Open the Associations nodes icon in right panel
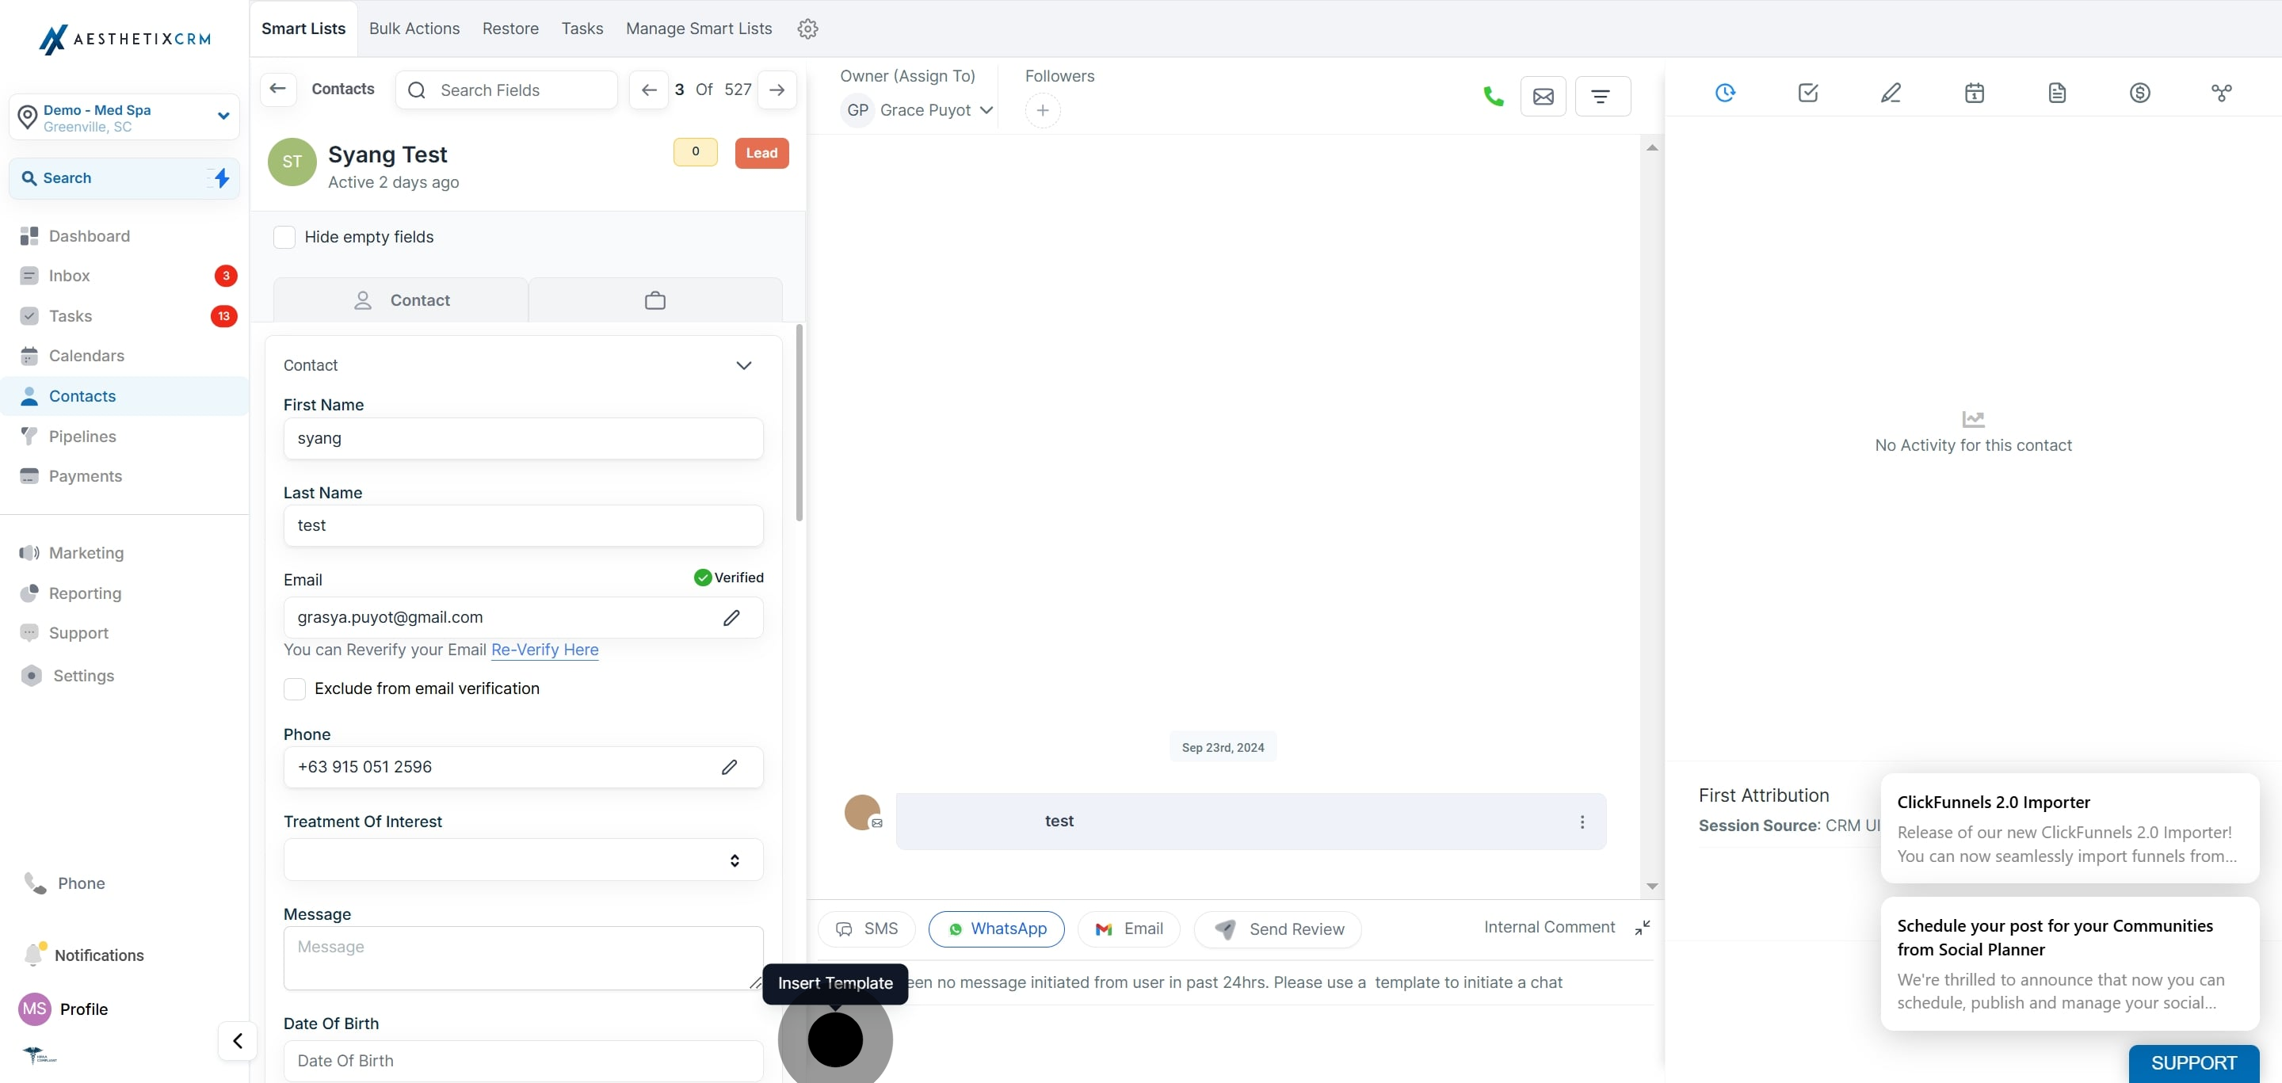The image size is (2282, 1083). coord(2222,92)
